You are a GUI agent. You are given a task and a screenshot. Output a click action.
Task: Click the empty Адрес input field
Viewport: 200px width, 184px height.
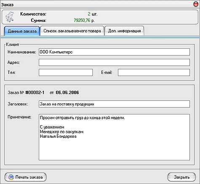(114, 62)
